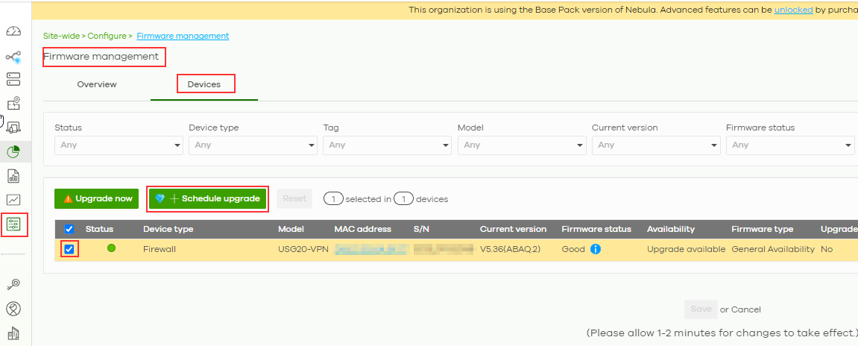Open the Current version filter dropdown

654,145
